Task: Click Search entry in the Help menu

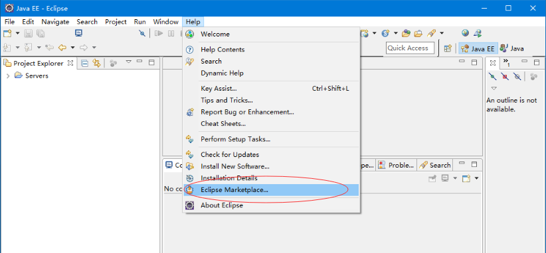Action: [x=271, y=61]
